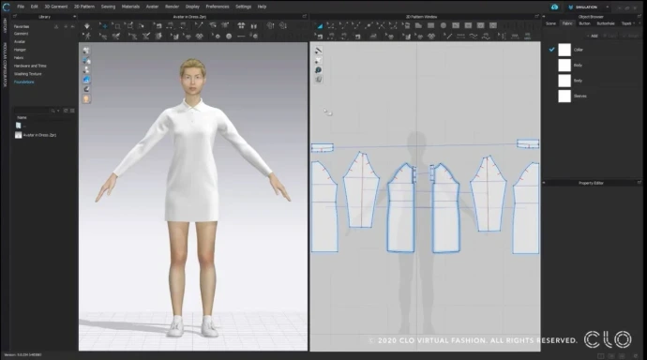Choose the Polygon pattern tool in the 2D toolbar
The width and height of the screenshot is (647, 360).
[418, 25]
